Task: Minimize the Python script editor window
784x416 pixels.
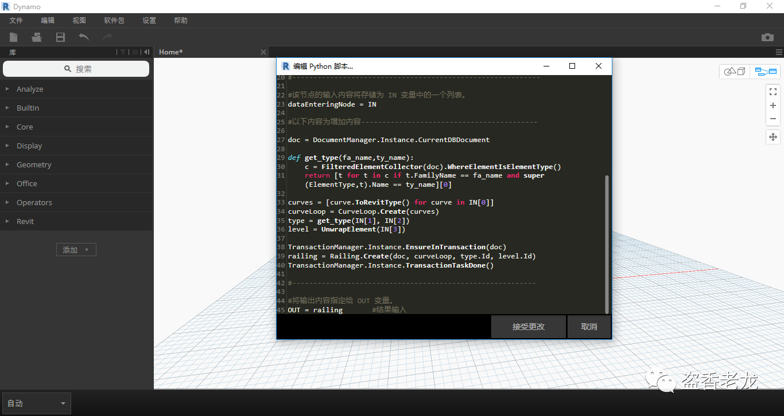Action: point(546,66)
